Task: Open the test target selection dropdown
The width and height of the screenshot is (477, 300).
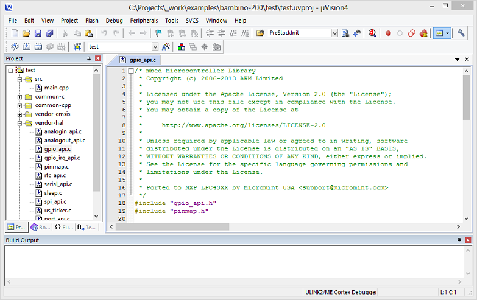Action: click(x=155, y=47)
